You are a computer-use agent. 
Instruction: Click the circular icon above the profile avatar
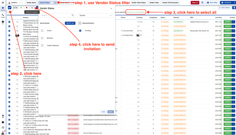pos(3,128)
